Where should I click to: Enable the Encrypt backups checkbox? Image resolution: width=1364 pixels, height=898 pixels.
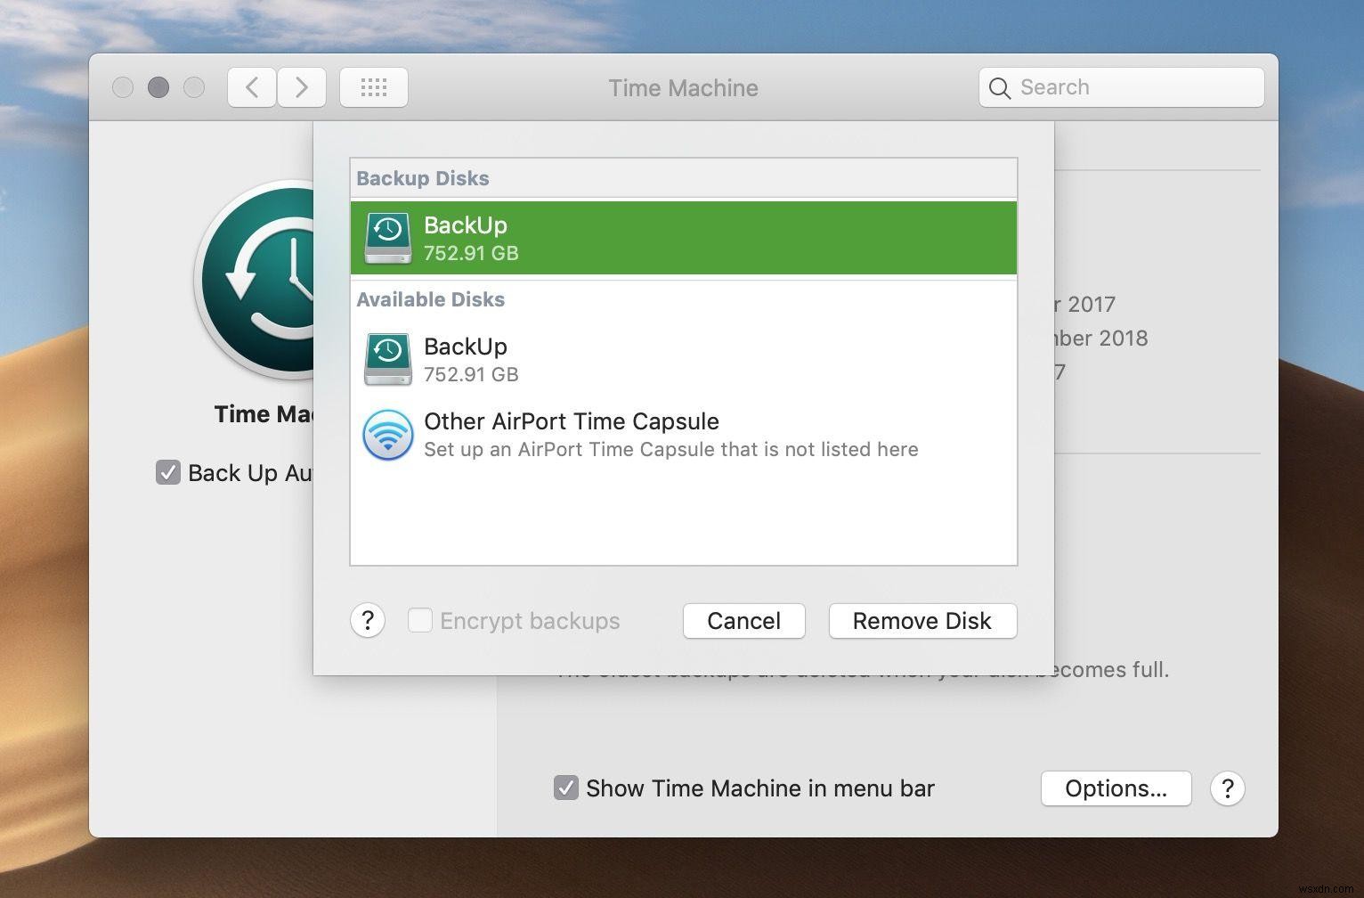point(419,620)
